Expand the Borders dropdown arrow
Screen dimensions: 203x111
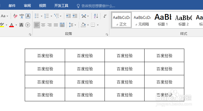[98, 25]
